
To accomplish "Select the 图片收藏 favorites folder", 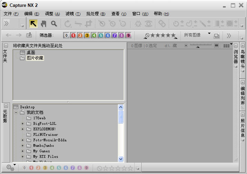I will pos(35,58).
